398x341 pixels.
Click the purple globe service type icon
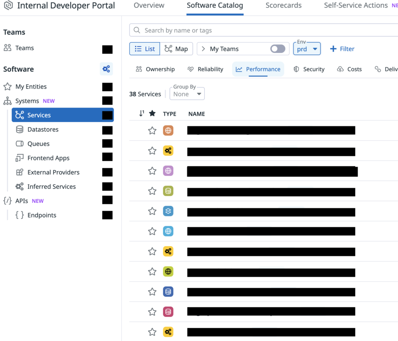(168, 171)
